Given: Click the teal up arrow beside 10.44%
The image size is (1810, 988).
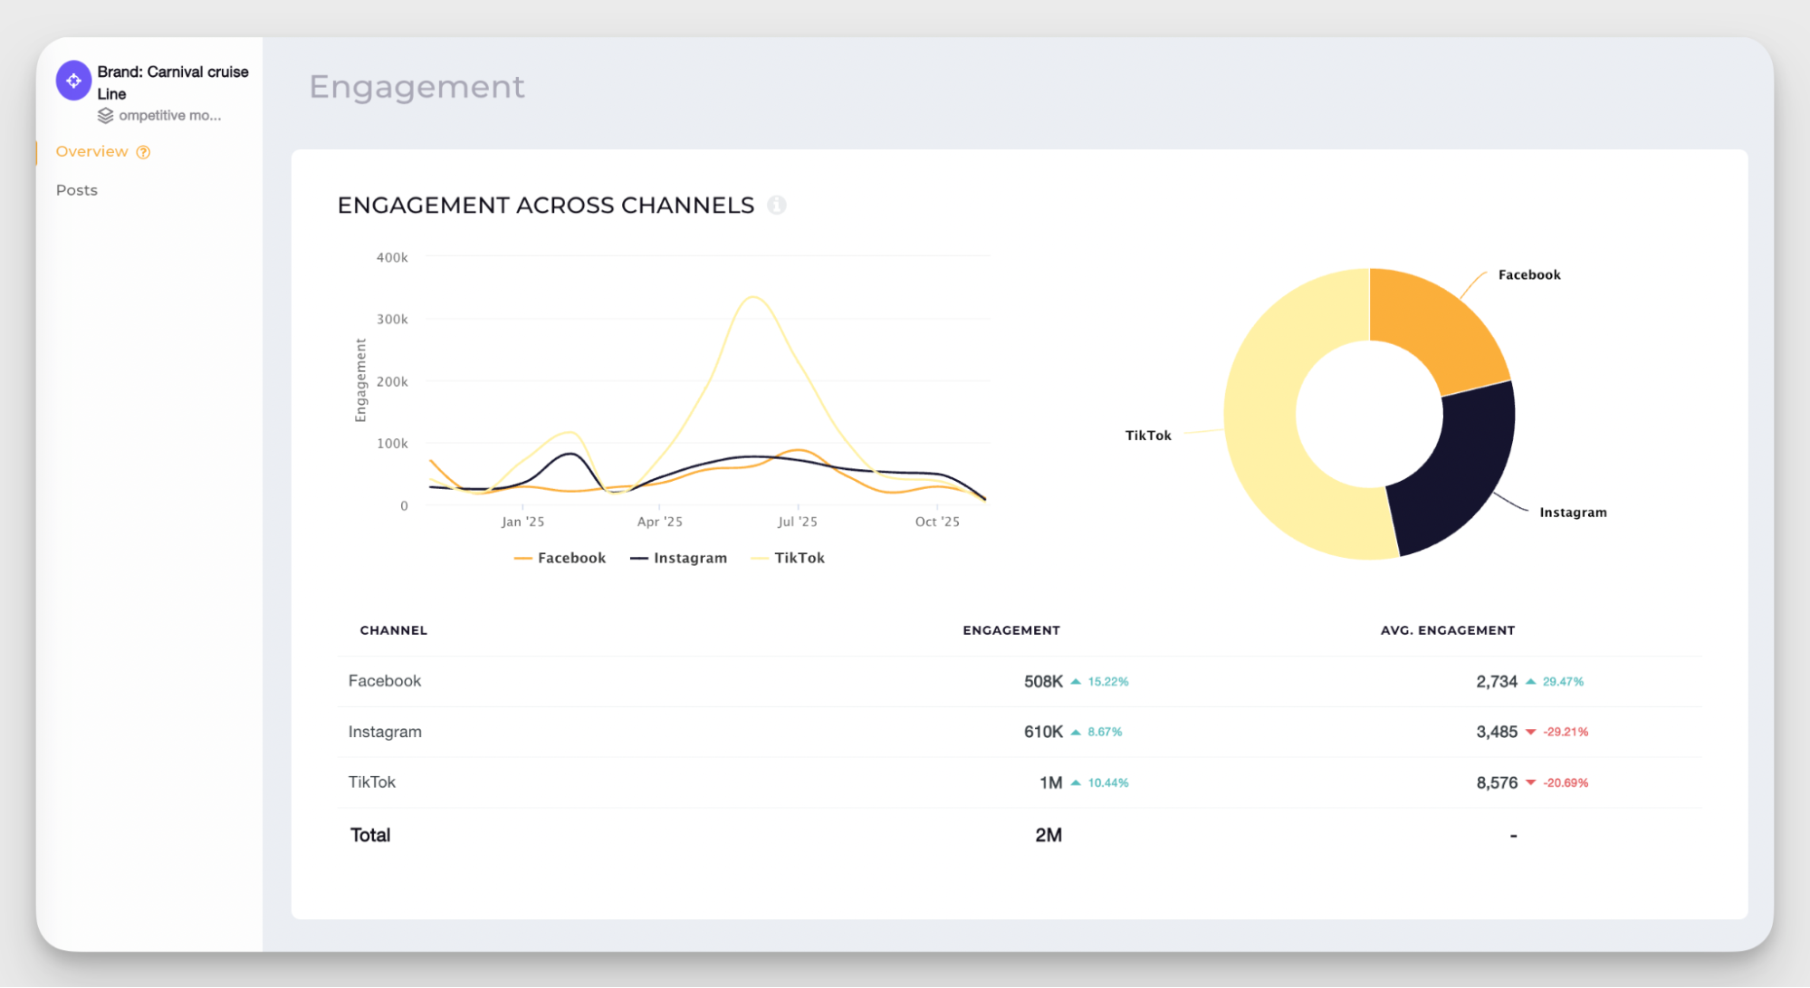Looking at the screenshot, I should click(1076, 782).
